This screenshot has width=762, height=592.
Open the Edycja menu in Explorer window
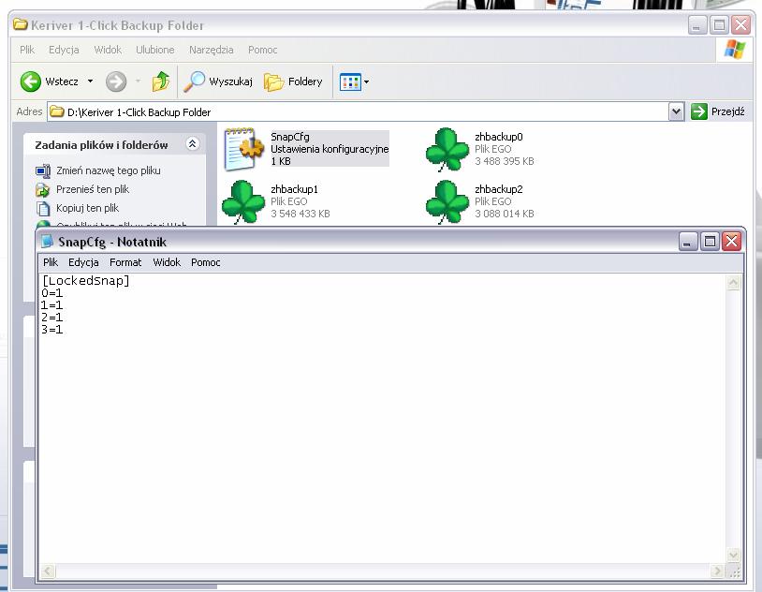click(64, 50)
